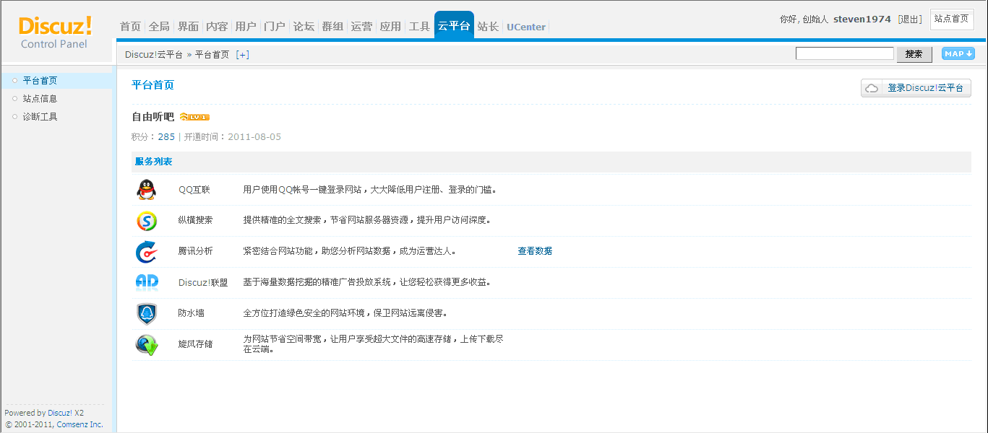Select 诊断工具 in the left sidebar
This screenshot has height=433, width=988.
tap(40, 117)
